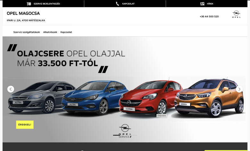
Task: Click the OPEL MAGOCSA dealer title
Action: (23, 13)
